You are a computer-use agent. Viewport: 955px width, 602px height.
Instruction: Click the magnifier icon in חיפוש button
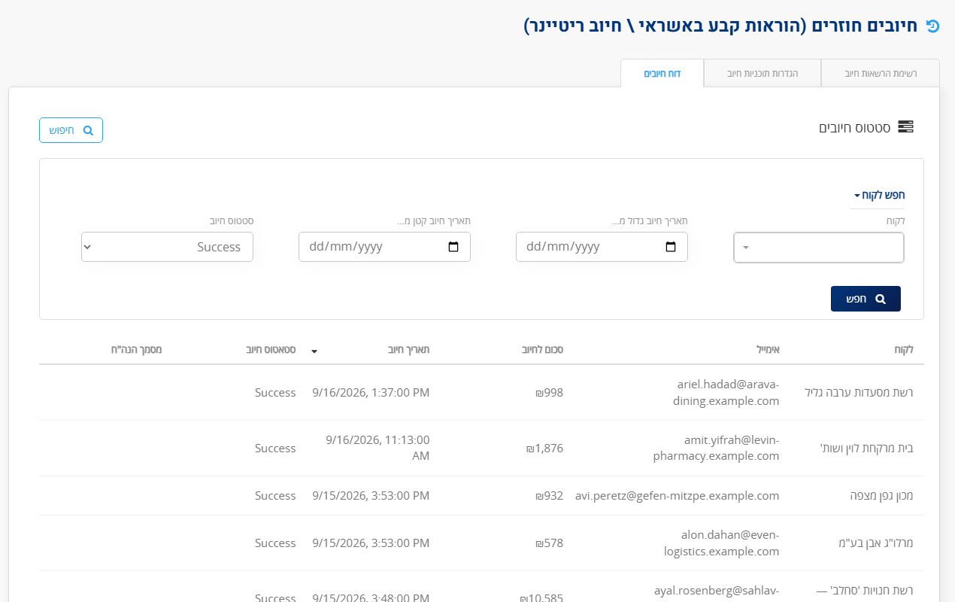(88, 130)
